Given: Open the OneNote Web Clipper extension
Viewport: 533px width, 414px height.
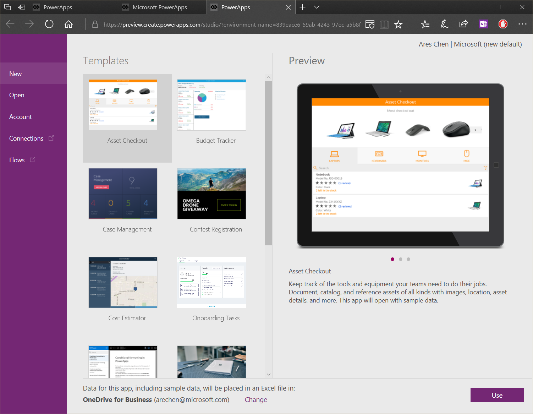Looking at the screenshot, I should [x=483, y=24].
